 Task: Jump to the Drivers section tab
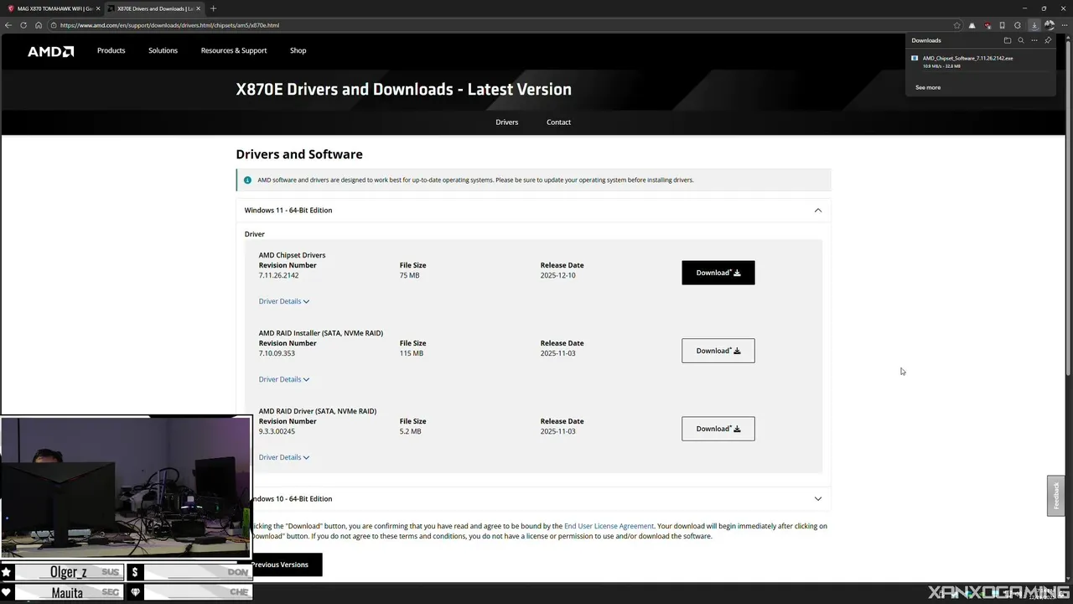point(506,122)
